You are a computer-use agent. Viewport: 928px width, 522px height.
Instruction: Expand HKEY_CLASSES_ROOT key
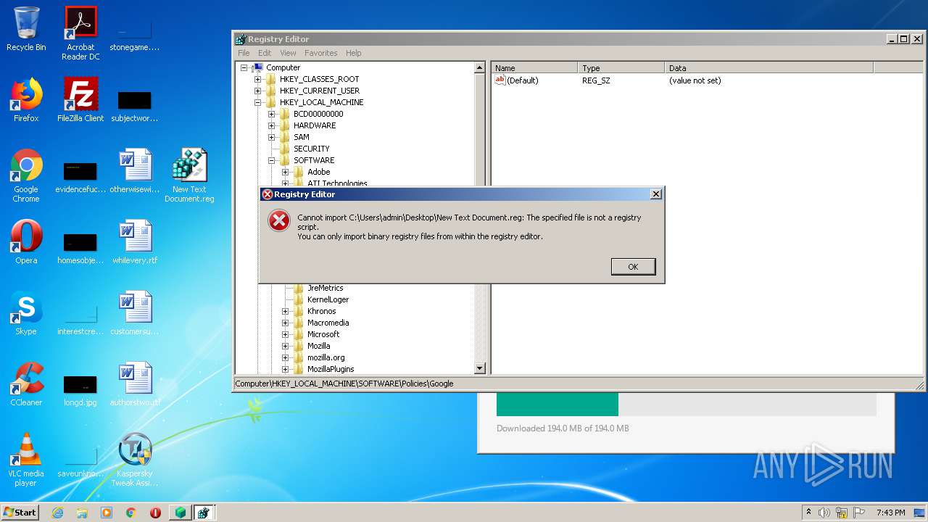pos(257,79)
